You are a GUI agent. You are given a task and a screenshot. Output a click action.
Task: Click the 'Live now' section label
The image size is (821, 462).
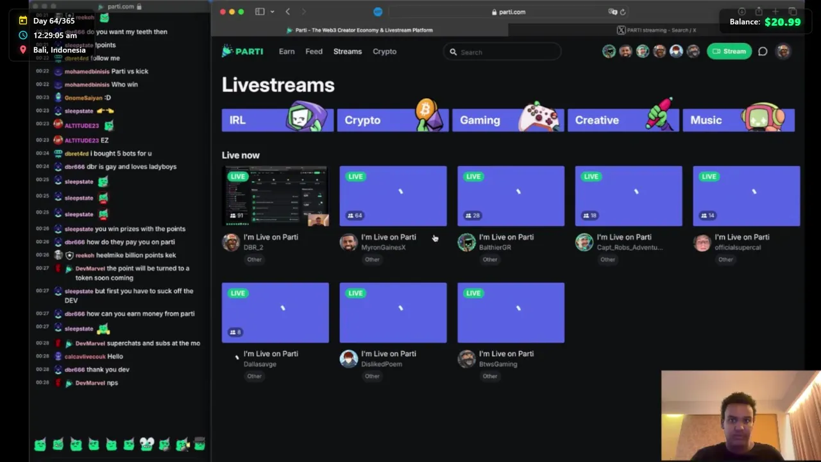coord(241,155)
